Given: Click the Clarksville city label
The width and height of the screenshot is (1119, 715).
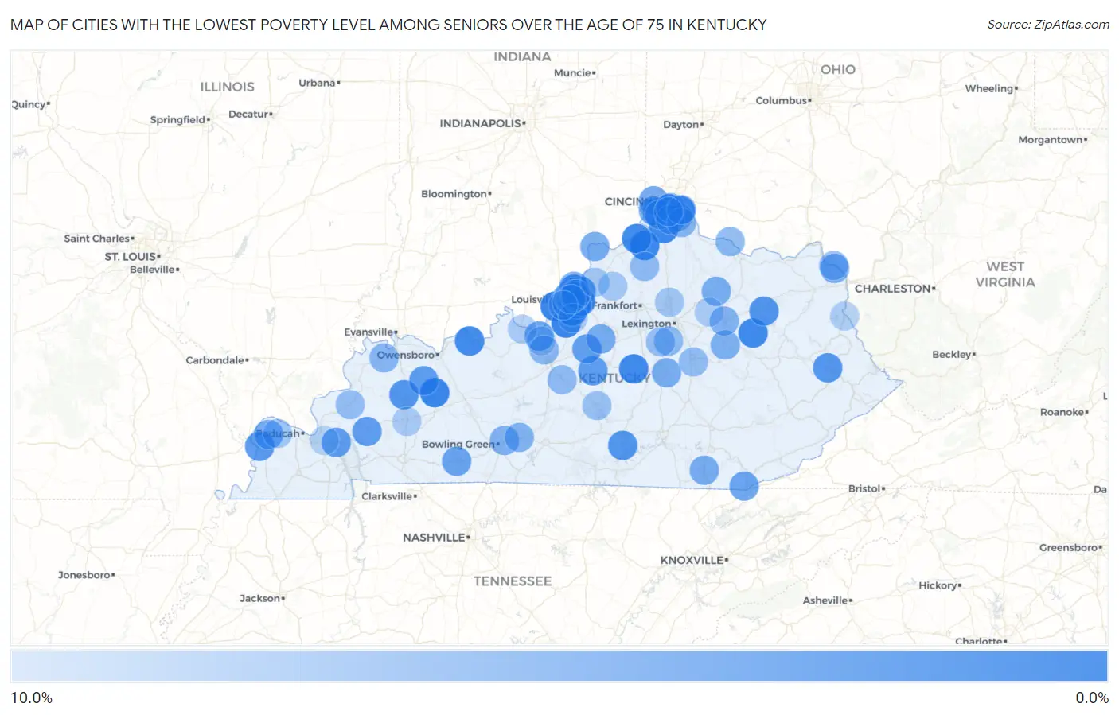Looking at the screenshot, I should pyautogui.click(x=388, y=496).
